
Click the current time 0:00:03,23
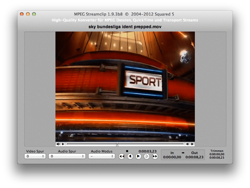(x=147, y=151)
